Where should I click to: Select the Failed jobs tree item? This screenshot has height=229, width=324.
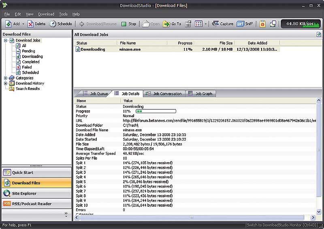tap(27, 67)
